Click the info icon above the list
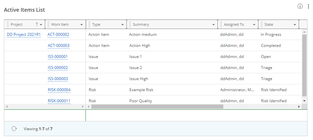 300,7
